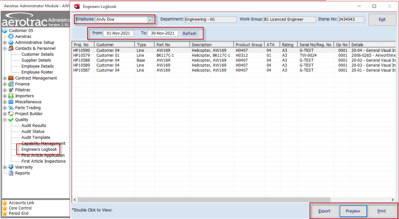The height and width of the screenshot is (219, 399).
Task: Expand the Contract Management node
Action: point(4,78)
